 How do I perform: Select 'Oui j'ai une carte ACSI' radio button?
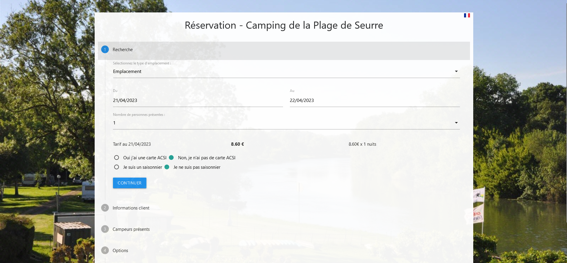point(117,158)
